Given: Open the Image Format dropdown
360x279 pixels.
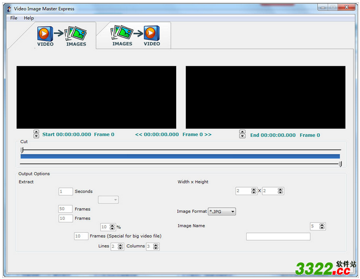Looking at the screenshot, I should pos(222,211).
